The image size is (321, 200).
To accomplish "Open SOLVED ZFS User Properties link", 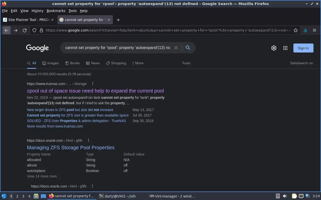I will pyautogui.click(x=76, y=121).
